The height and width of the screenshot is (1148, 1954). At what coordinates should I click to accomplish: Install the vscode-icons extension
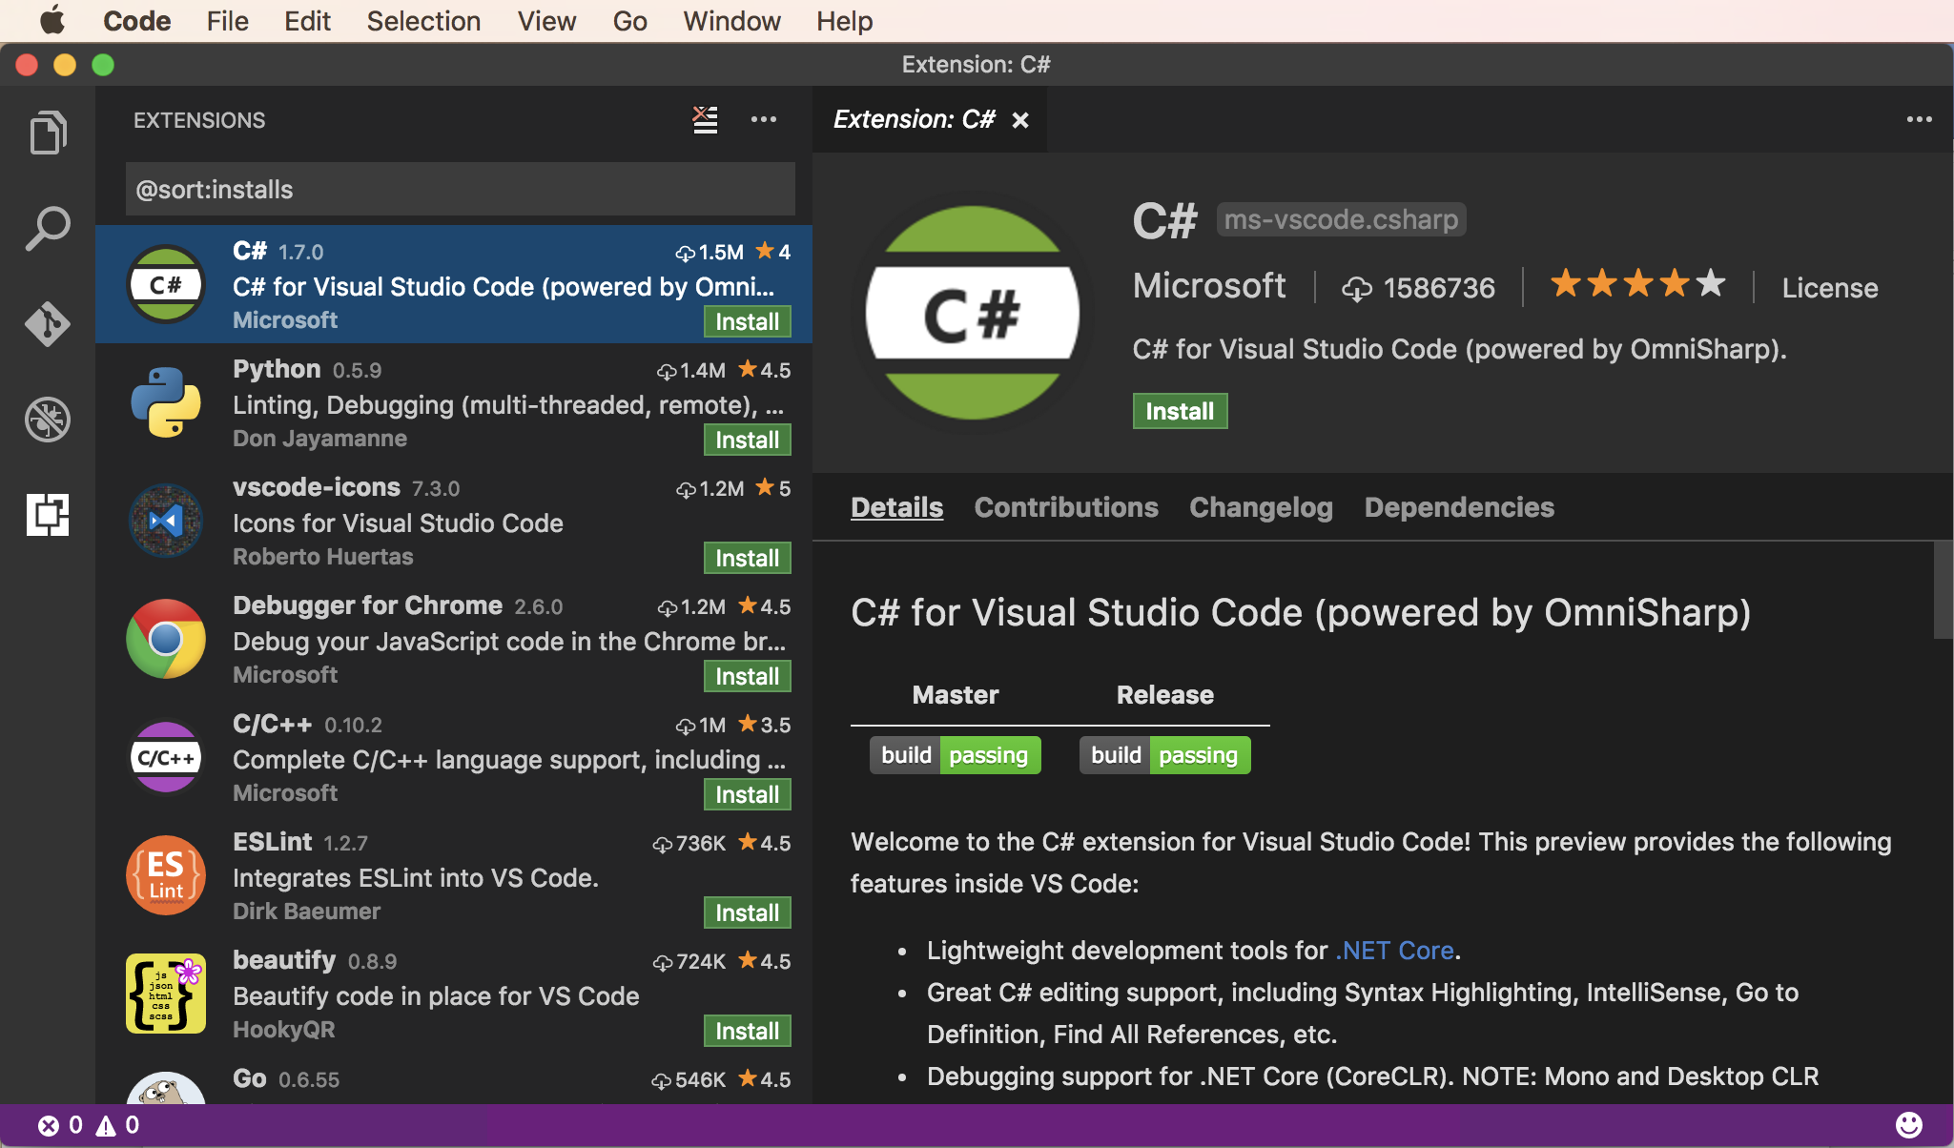coord(748,558)
